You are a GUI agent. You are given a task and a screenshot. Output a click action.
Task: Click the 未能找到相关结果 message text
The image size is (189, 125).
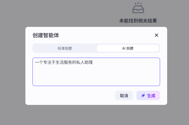[x=138, y=21]
